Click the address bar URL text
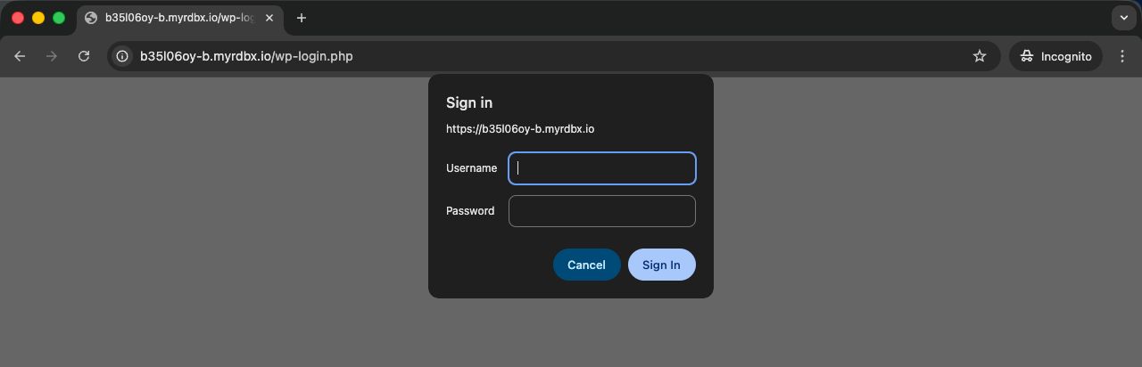The height and width of the screenshot is (367, 1142). pyautogui.click(x=246, y=56)
